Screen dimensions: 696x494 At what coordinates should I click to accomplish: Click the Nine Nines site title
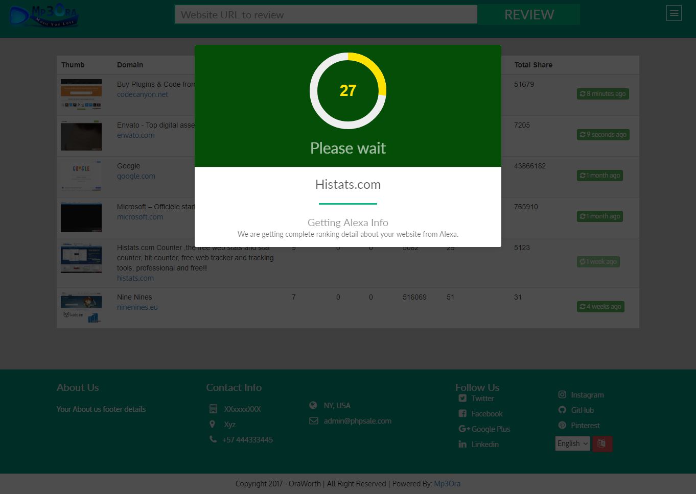click(134, 297)
